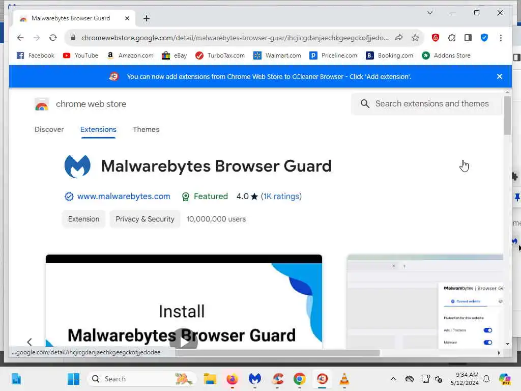521x391 pixels.
Task: Open the Windows Start menu
Action: 73,379
